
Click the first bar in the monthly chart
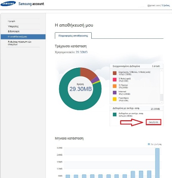[x=68, y=176]
